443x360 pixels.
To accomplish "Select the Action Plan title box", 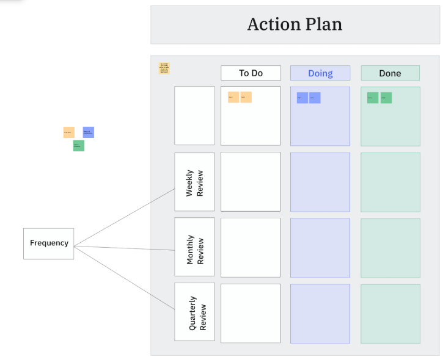I will coord(295,25).
